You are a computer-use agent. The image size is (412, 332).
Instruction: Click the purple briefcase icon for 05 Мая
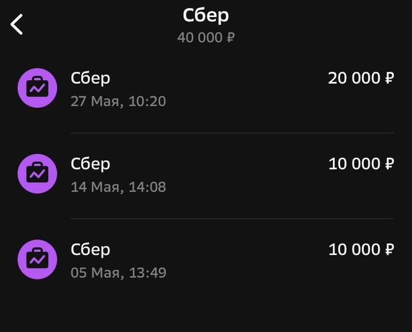click(x=38, y=260)
